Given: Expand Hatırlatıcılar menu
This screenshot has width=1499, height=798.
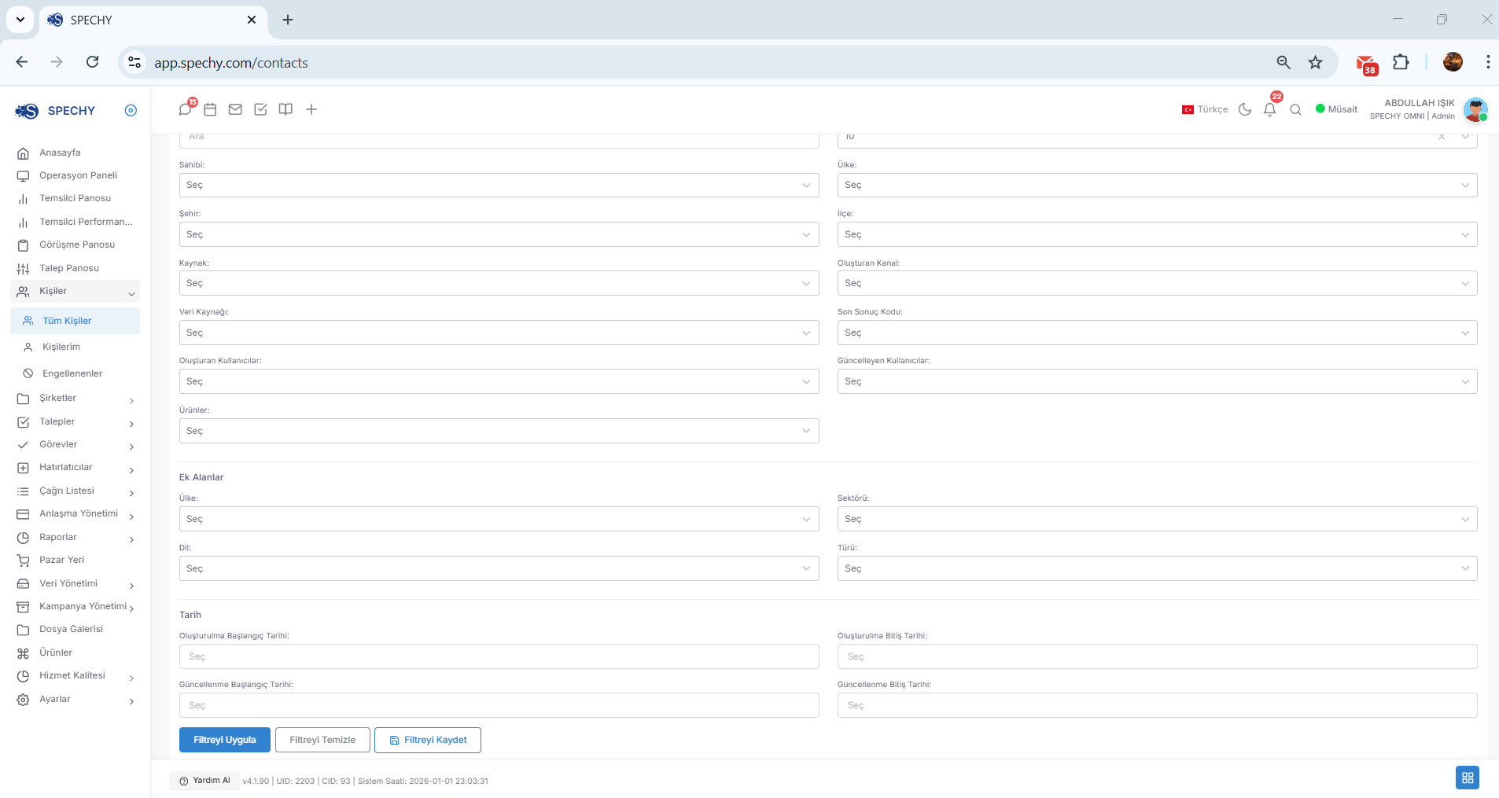Looking at the screenshot, I should (x=76, y=468).
